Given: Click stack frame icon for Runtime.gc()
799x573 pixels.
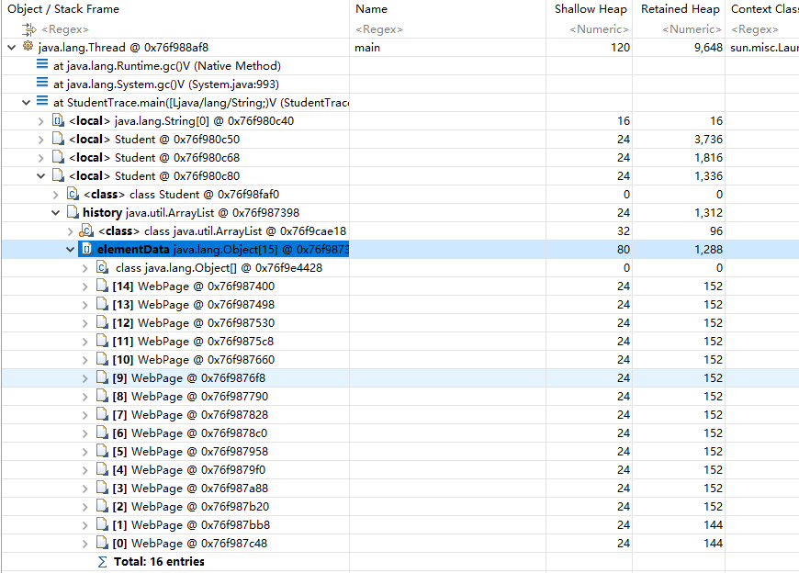Looking at the screenshot, I should 42,64.
